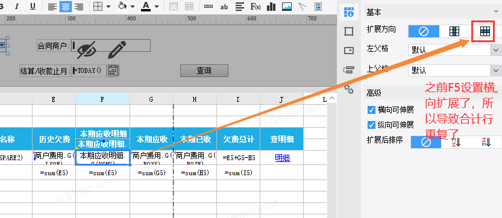The width and height of the screenshot is (502, 218).
Task: Insert slope line element
Action: [303, 7]
